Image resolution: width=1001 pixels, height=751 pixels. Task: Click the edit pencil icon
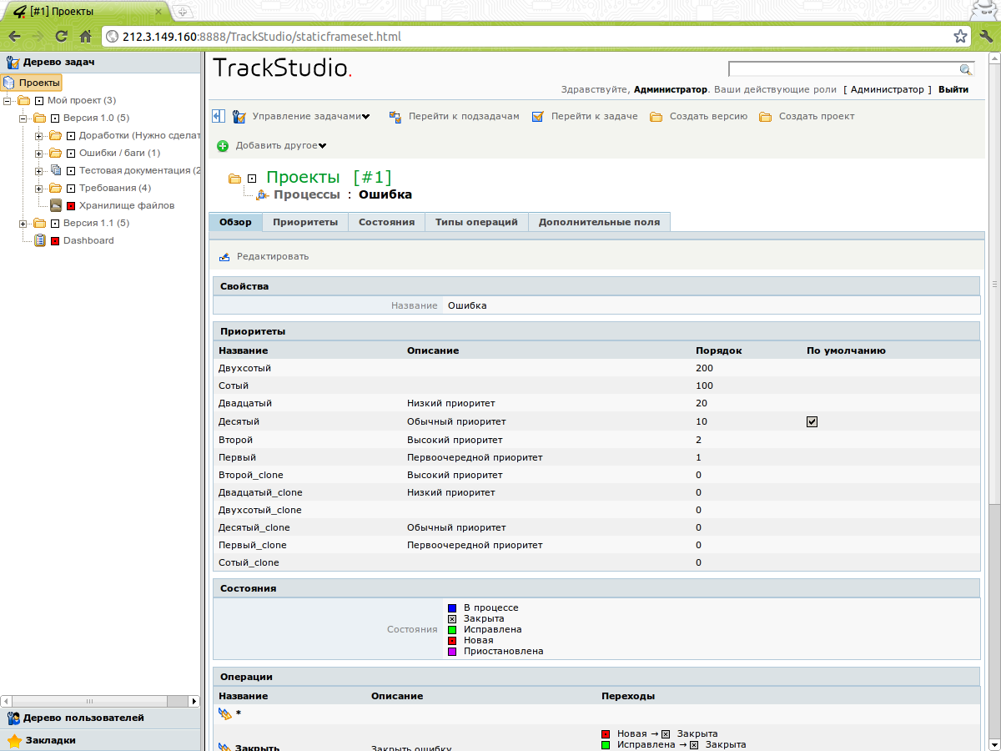coord(224,257)
